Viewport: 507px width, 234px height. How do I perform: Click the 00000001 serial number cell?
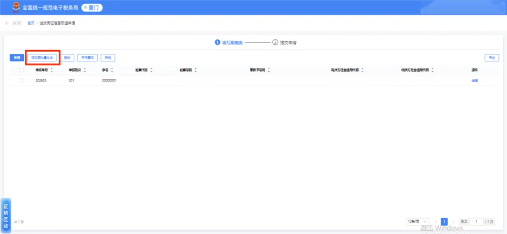(109, 80)
